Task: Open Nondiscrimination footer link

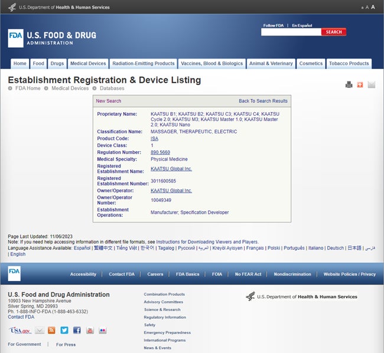Action: (x=292, y=274)
